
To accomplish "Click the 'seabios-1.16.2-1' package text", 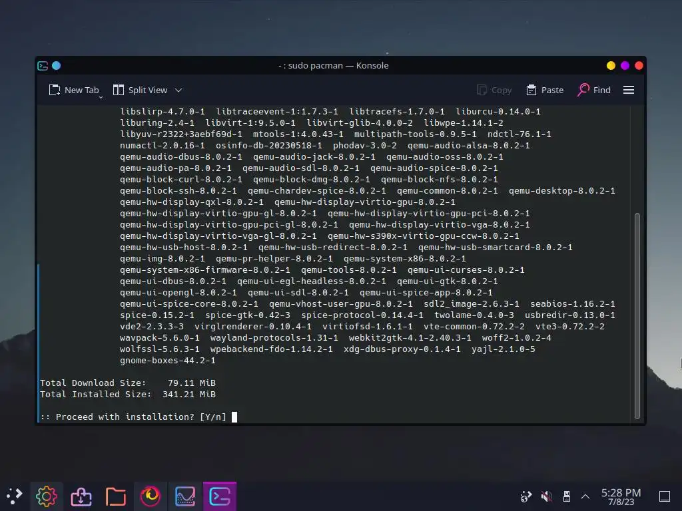I will click(x=573, y=303).
